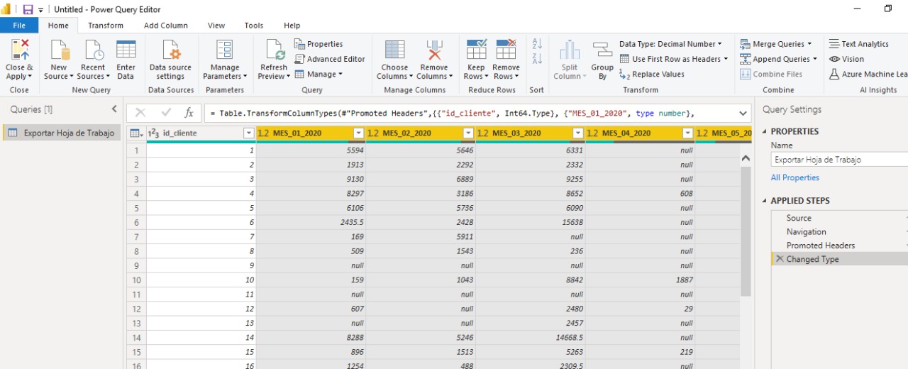The width and height of the screenshot is (908, 369).
Task: Open MES_04_2020 column filter dropdown
Action: click(x=687, y=133)
